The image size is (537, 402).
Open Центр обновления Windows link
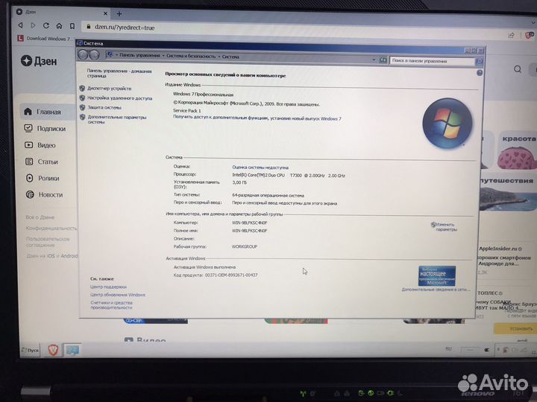tap(118, 295)
